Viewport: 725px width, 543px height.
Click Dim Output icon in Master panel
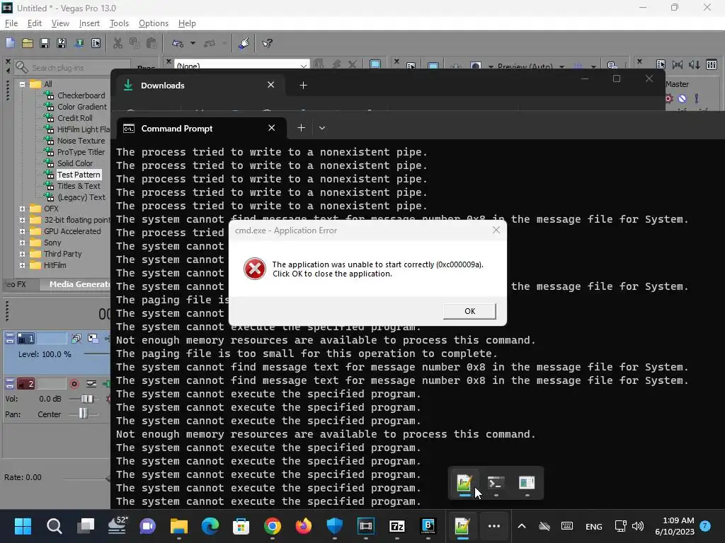click(695, 64)
